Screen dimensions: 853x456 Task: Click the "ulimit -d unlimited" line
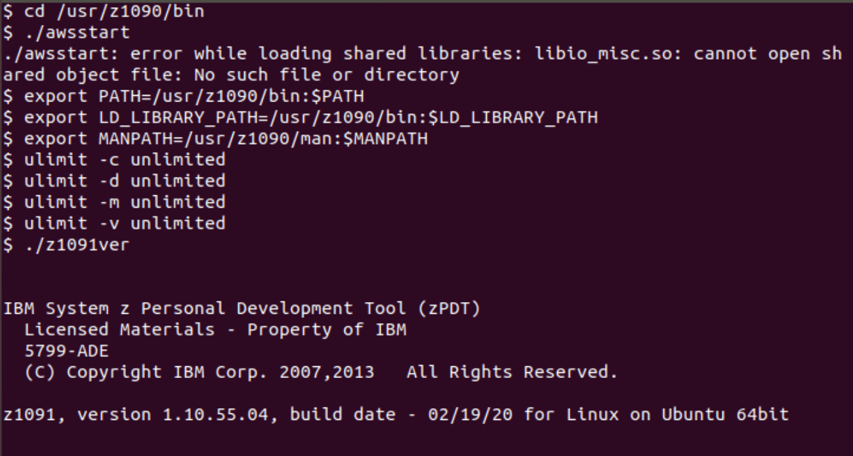click(x=124, y=181)
